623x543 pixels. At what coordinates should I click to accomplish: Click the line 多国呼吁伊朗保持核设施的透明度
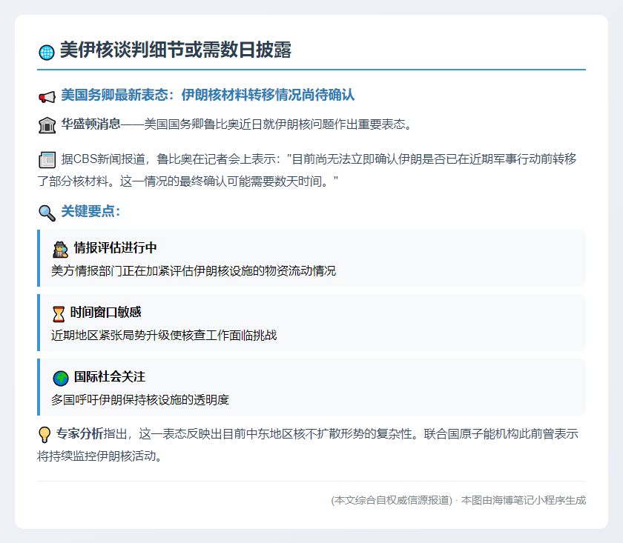click(x=140, y=400)
